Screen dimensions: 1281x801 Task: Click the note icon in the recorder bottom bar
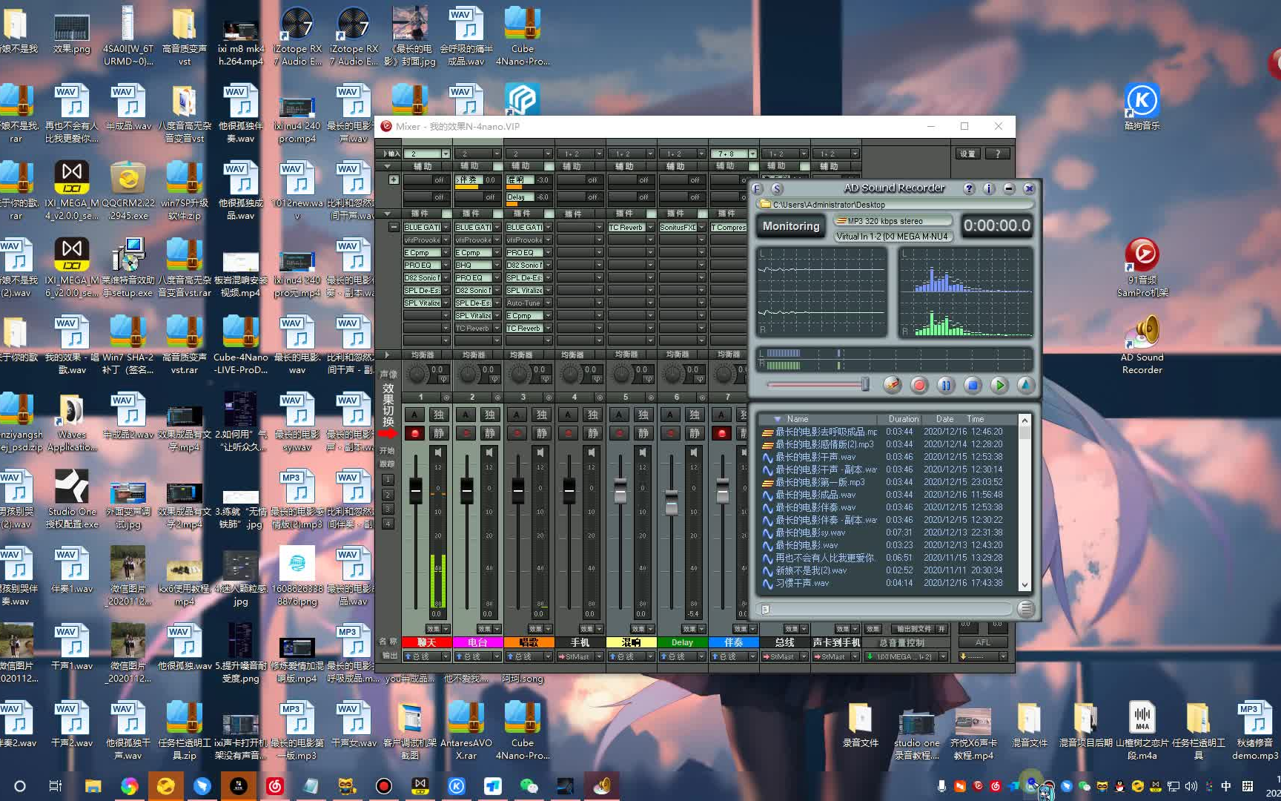click(x=765, y=610)
